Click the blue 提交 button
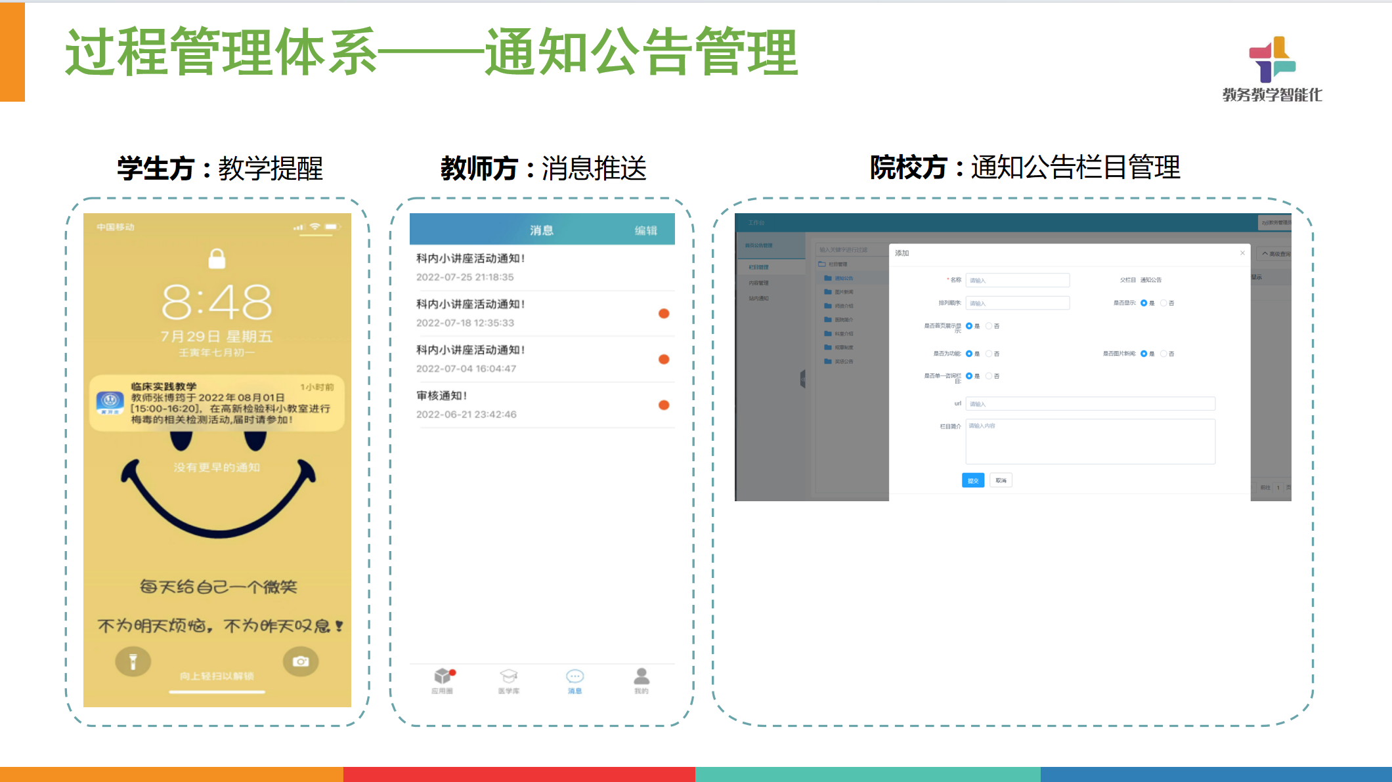 (972, 481)
